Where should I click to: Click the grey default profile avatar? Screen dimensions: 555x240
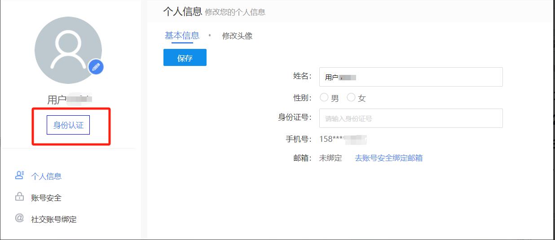(68, 50)
